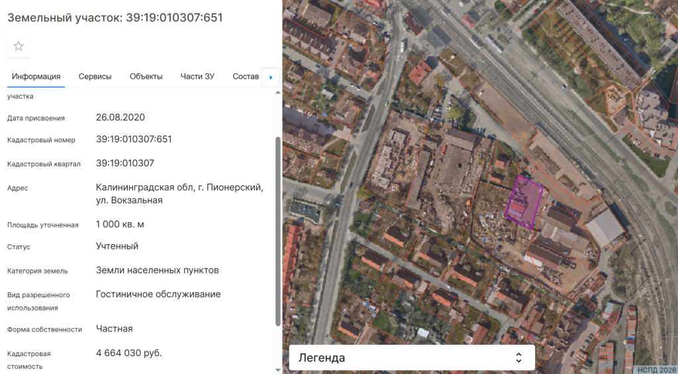
Task: Click the Легенда label text
Action: point(322,358)
